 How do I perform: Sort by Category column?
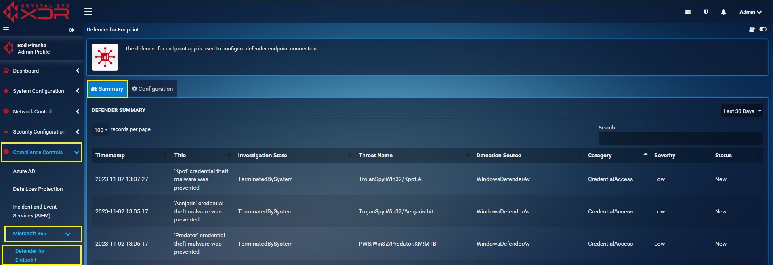618,155
